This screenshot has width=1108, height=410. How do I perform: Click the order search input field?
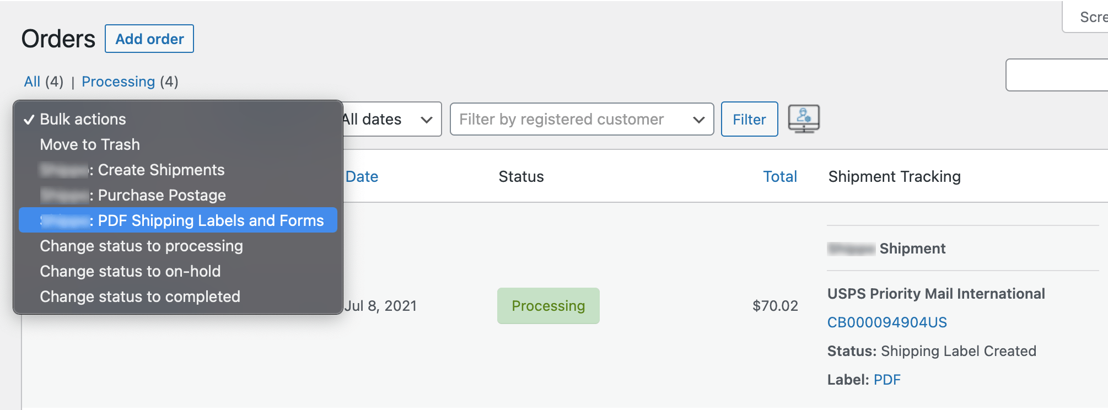tap(1056, 75)
